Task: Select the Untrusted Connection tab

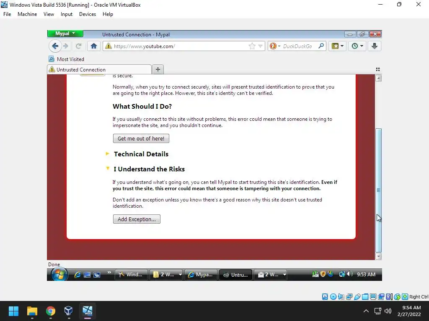Action: point(99,70)
